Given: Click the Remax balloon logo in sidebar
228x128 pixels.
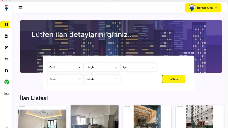Looking at the screenshot, I should tap(6, 8).
